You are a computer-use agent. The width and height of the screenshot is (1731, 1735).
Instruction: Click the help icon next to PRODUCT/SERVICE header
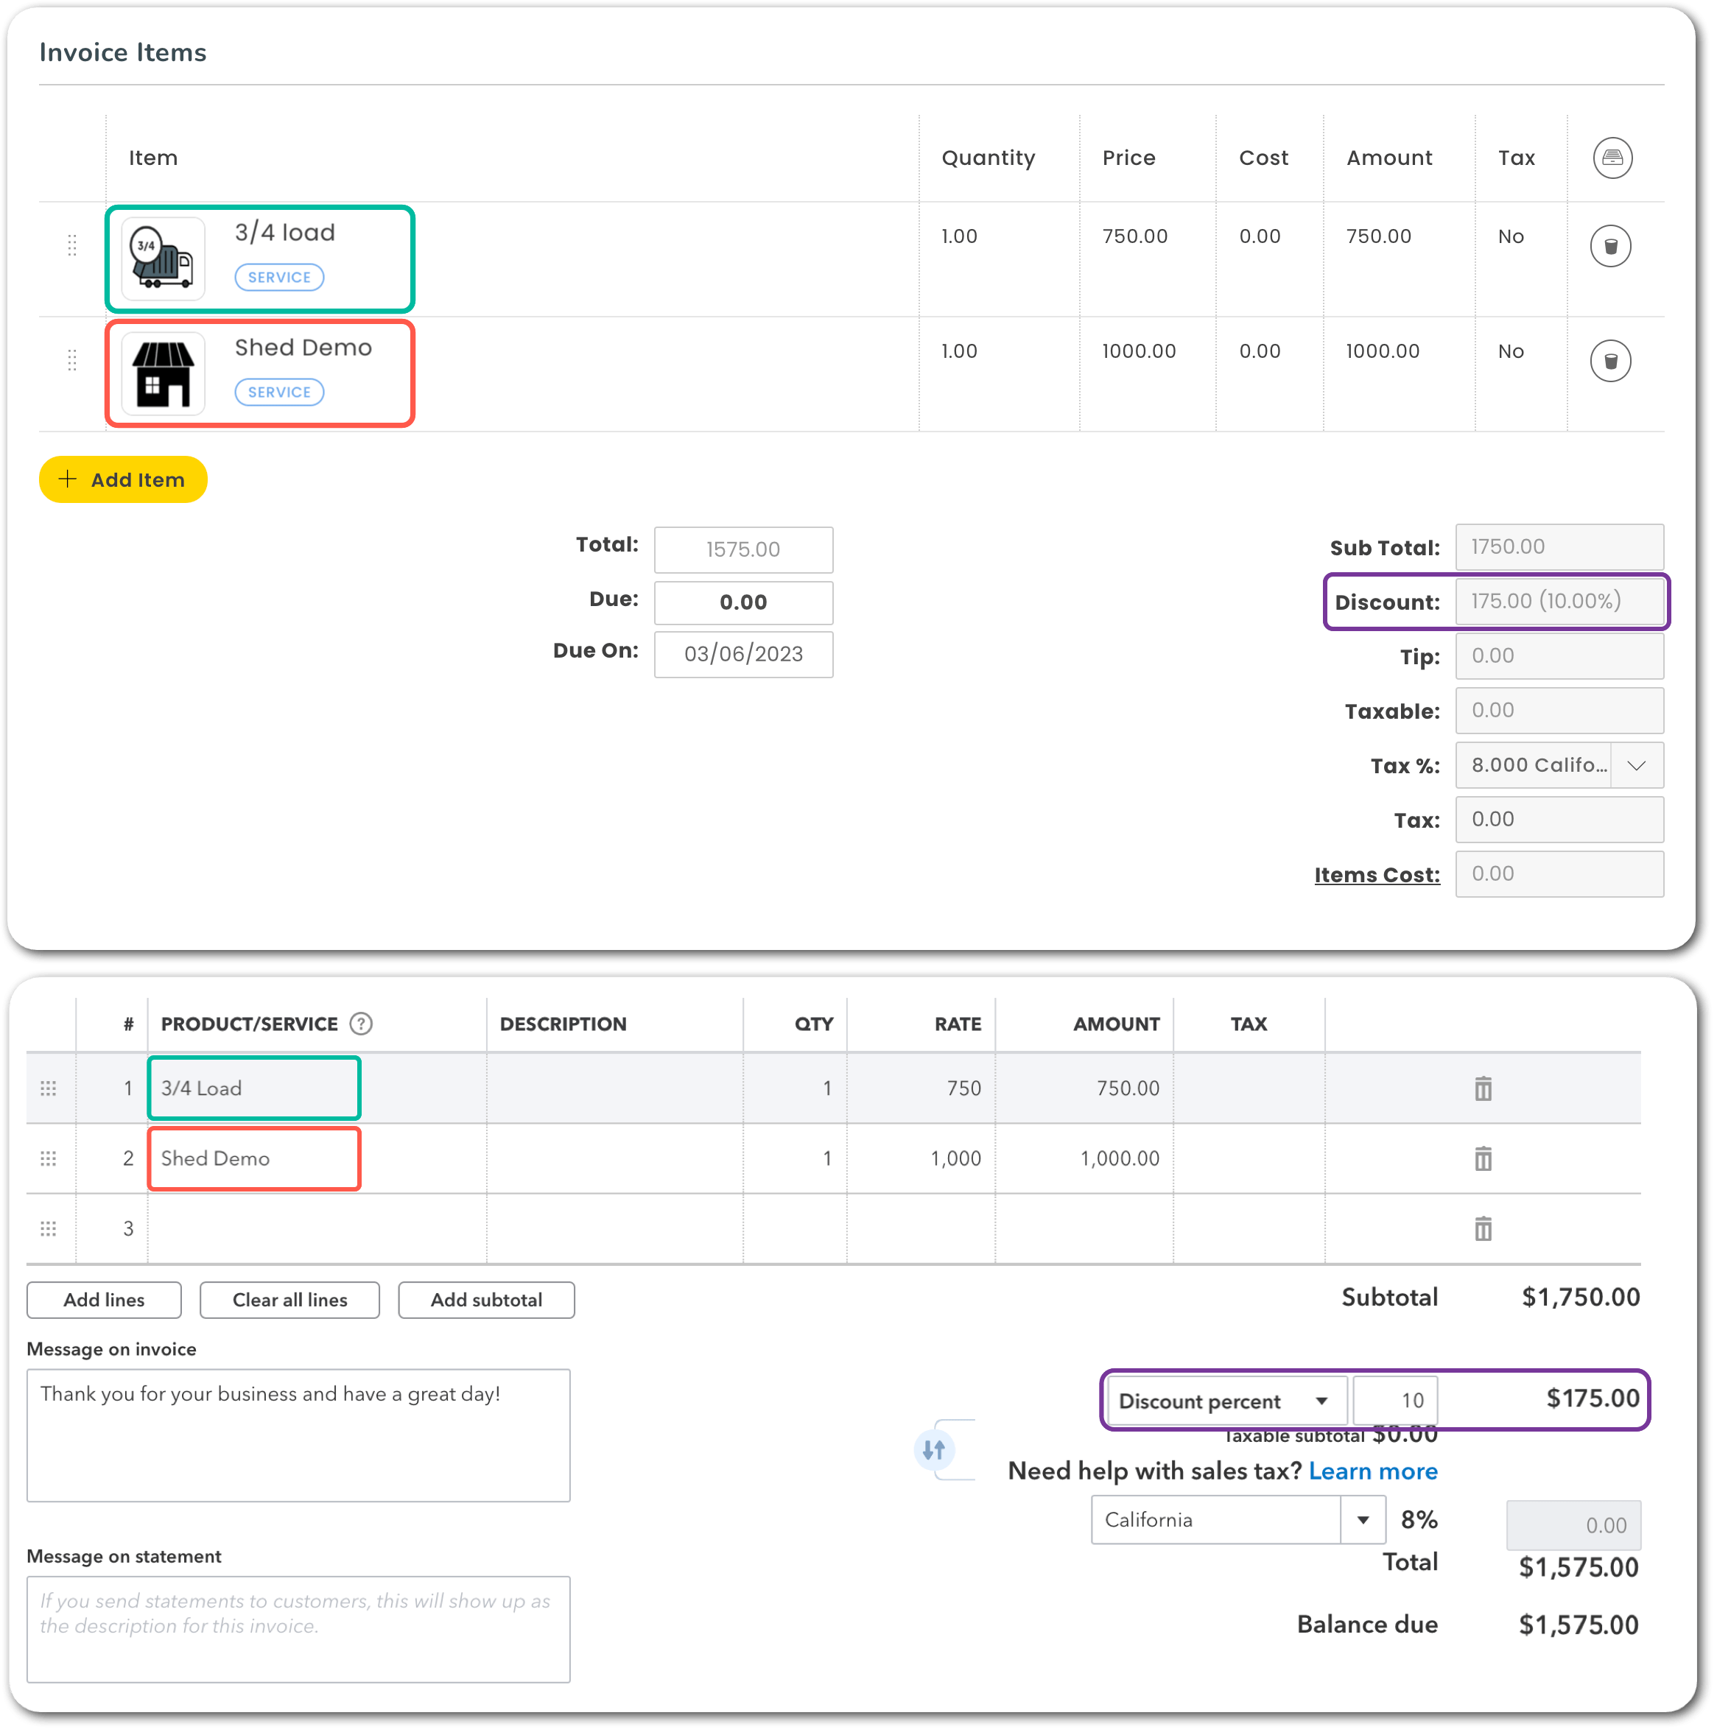pos(361,1023)
